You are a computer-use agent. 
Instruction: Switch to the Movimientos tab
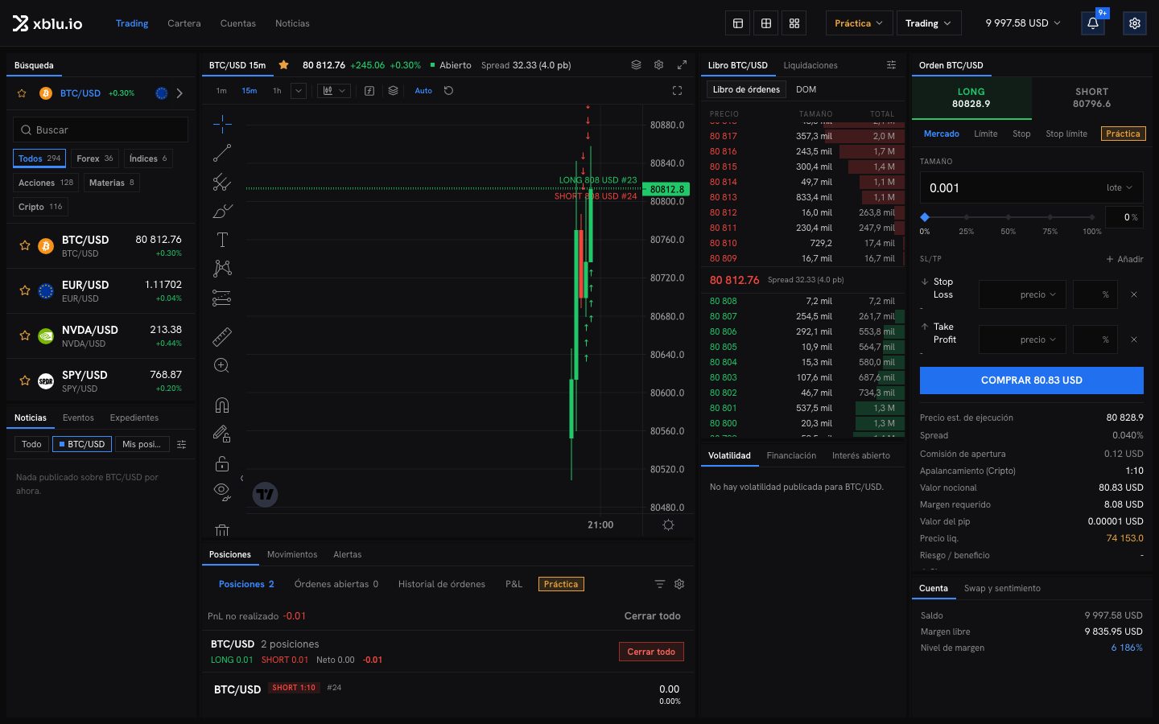(292, 554)
